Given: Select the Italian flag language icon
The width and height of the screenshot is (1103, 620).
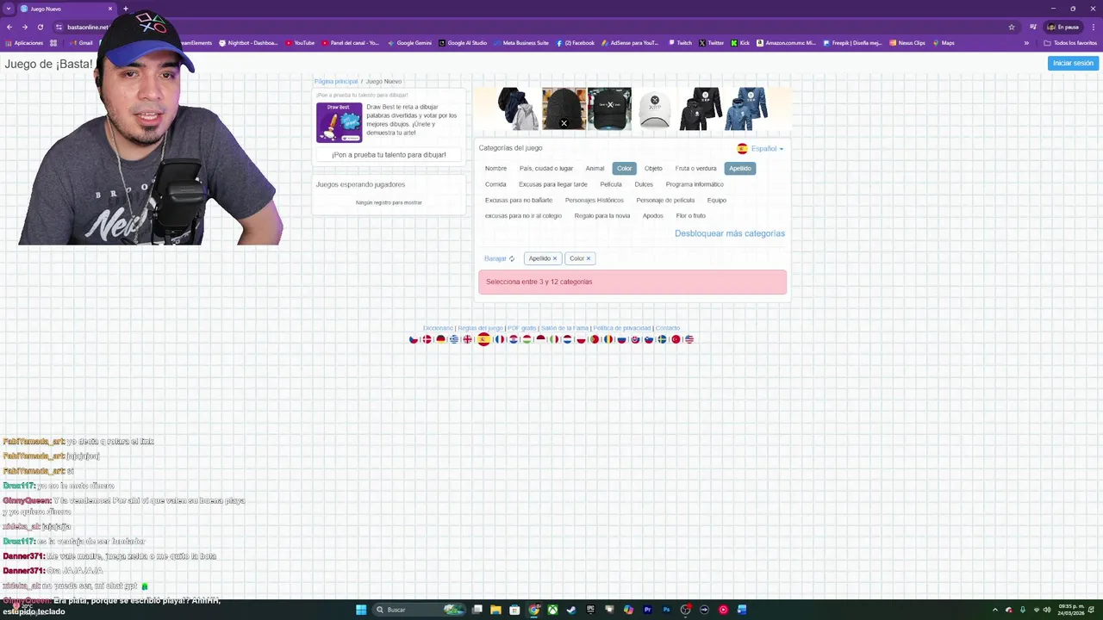Looking at the screenshot, I should point(554,339).
